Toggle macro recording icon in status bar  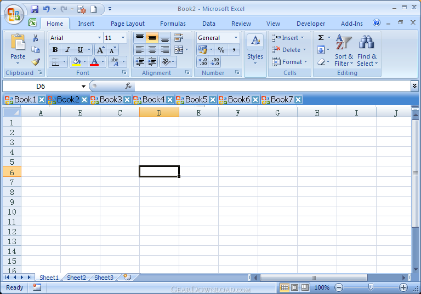pyautogui.click(x=37, y=287)
